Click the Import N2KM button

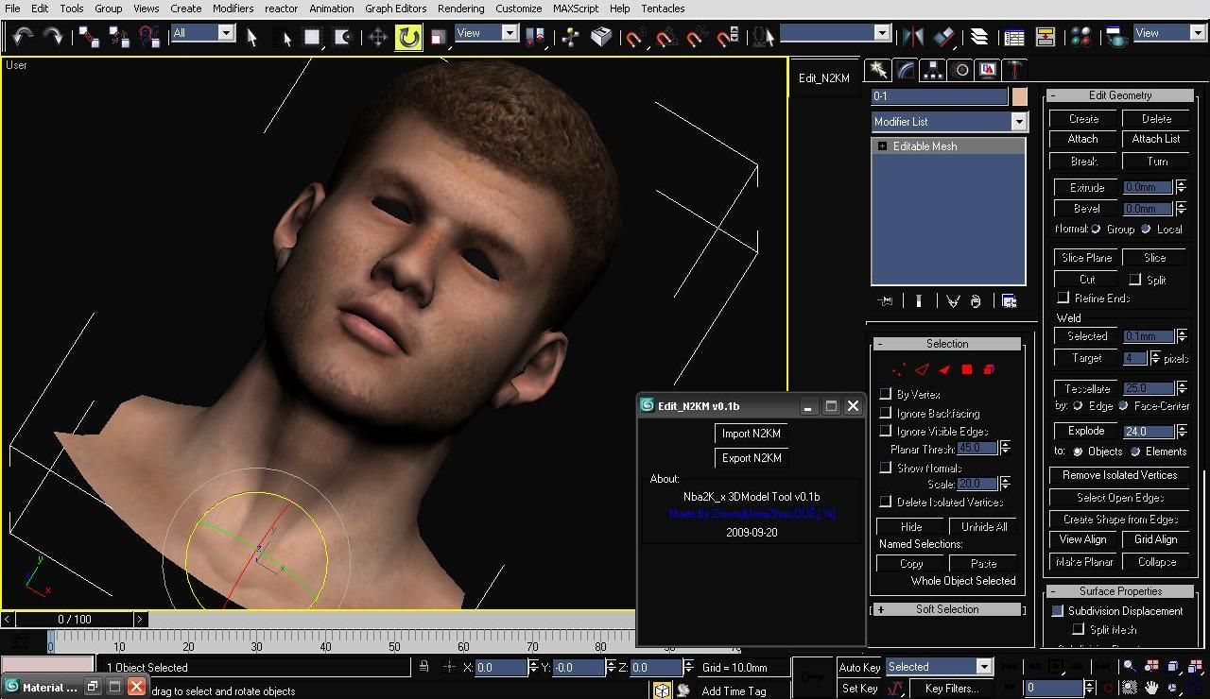coord(751,434)
